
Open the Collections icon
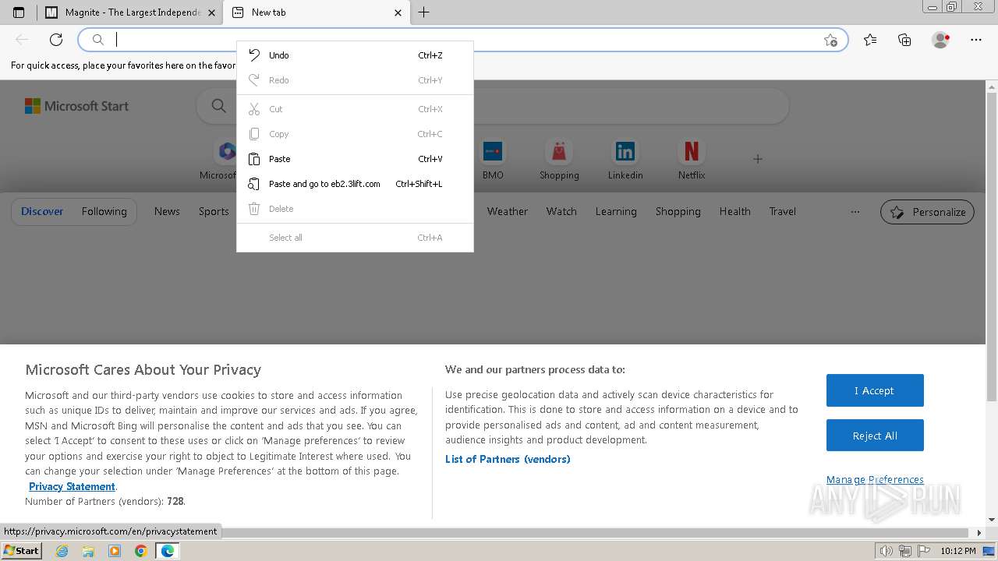point(904,40)
